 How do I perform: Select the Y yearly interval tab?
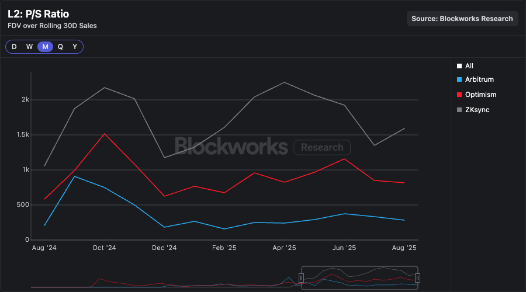click(75, 47)
